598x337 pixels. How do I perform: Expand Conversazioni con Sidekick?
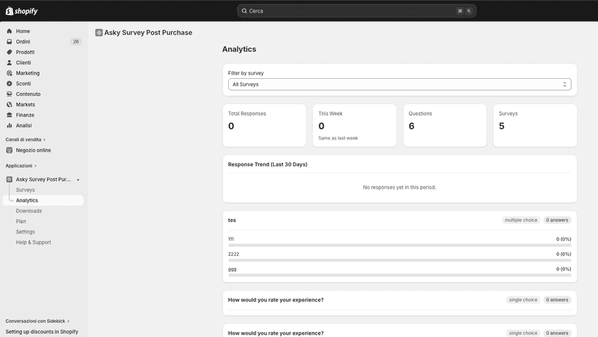[x=38, y=321]
